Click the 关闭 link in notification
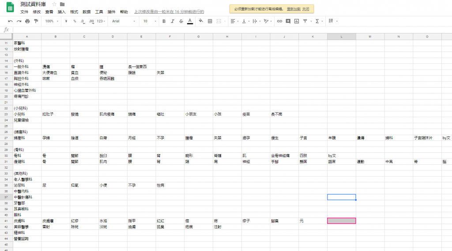 [305, 9]
